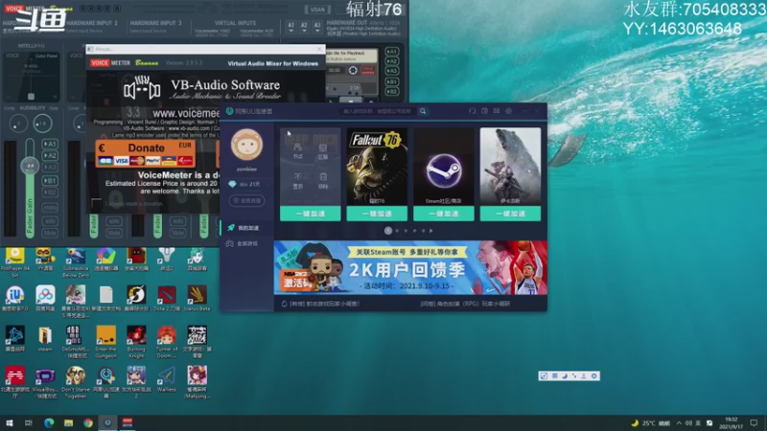The image size is (767, 431).
Task: Go to next page arrow below game cards
Action: tap(430, 231)
